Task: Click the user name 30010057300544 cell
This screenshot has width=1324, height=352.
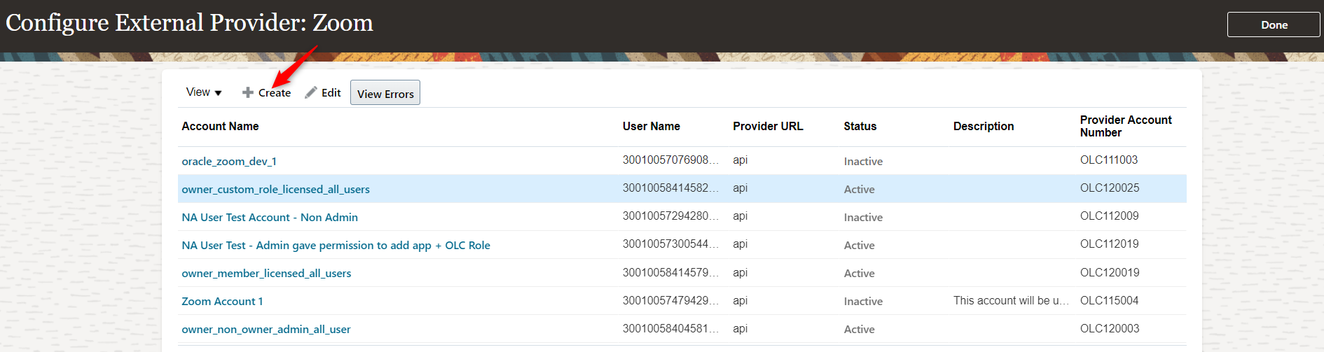Action: 670,244
